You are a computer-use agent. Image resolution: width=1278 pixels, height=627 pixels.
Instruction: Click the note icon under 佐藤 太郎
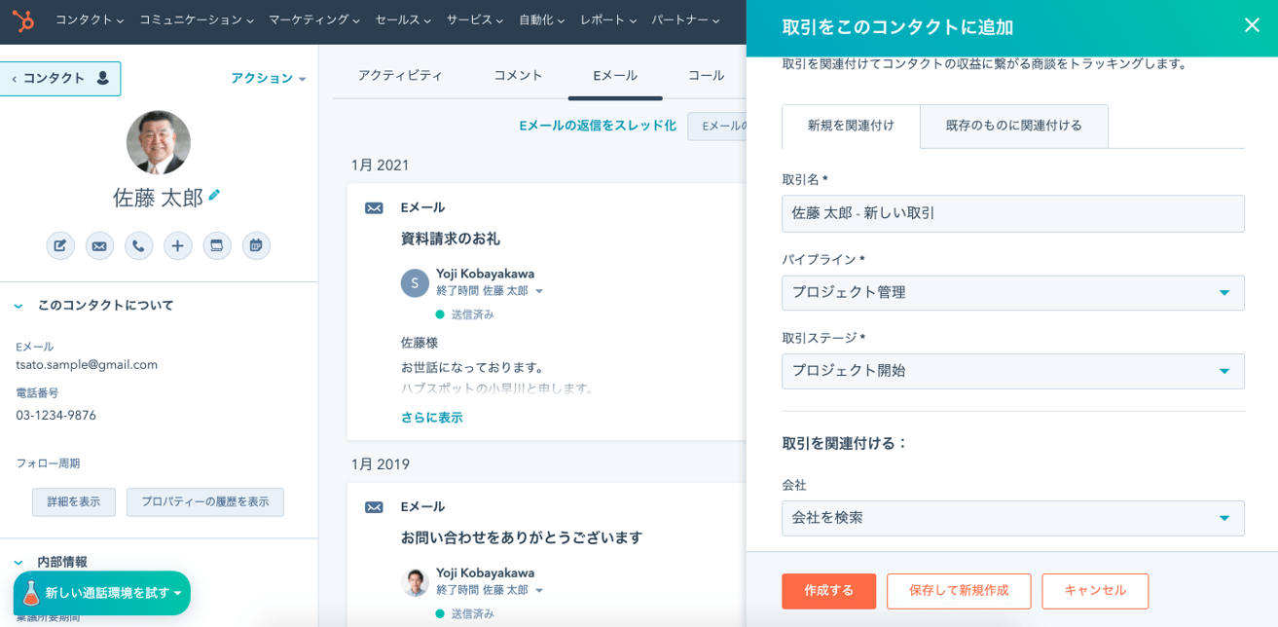click(x=60, y=246)
